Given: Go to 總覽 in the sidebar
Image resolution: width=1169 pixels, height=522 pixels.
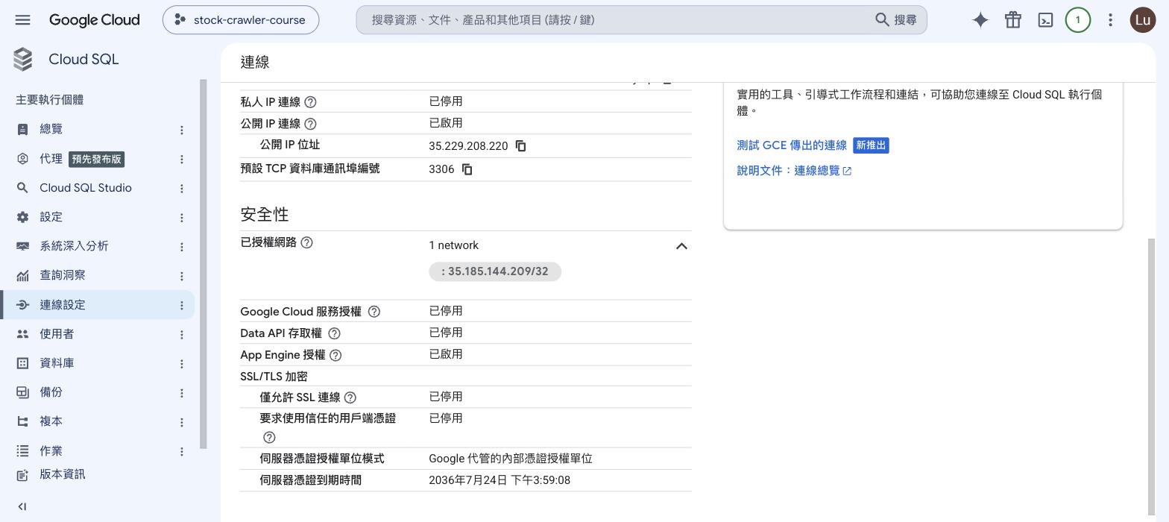Looking at the screenshot, I should [98, 129].
